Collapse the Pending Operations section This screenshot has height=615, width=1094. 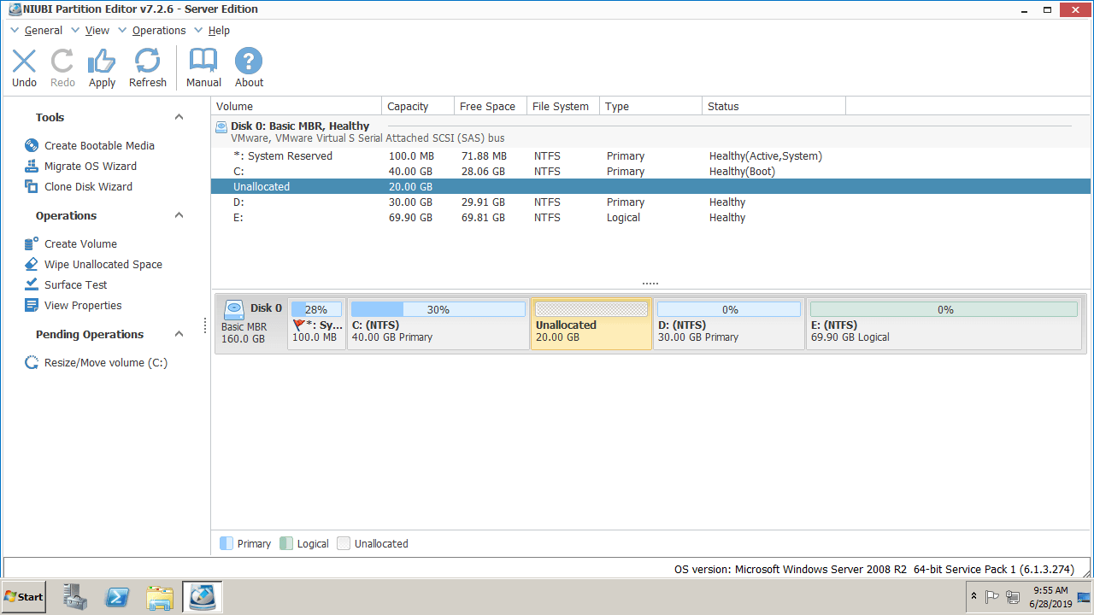(x=179, y=335)
